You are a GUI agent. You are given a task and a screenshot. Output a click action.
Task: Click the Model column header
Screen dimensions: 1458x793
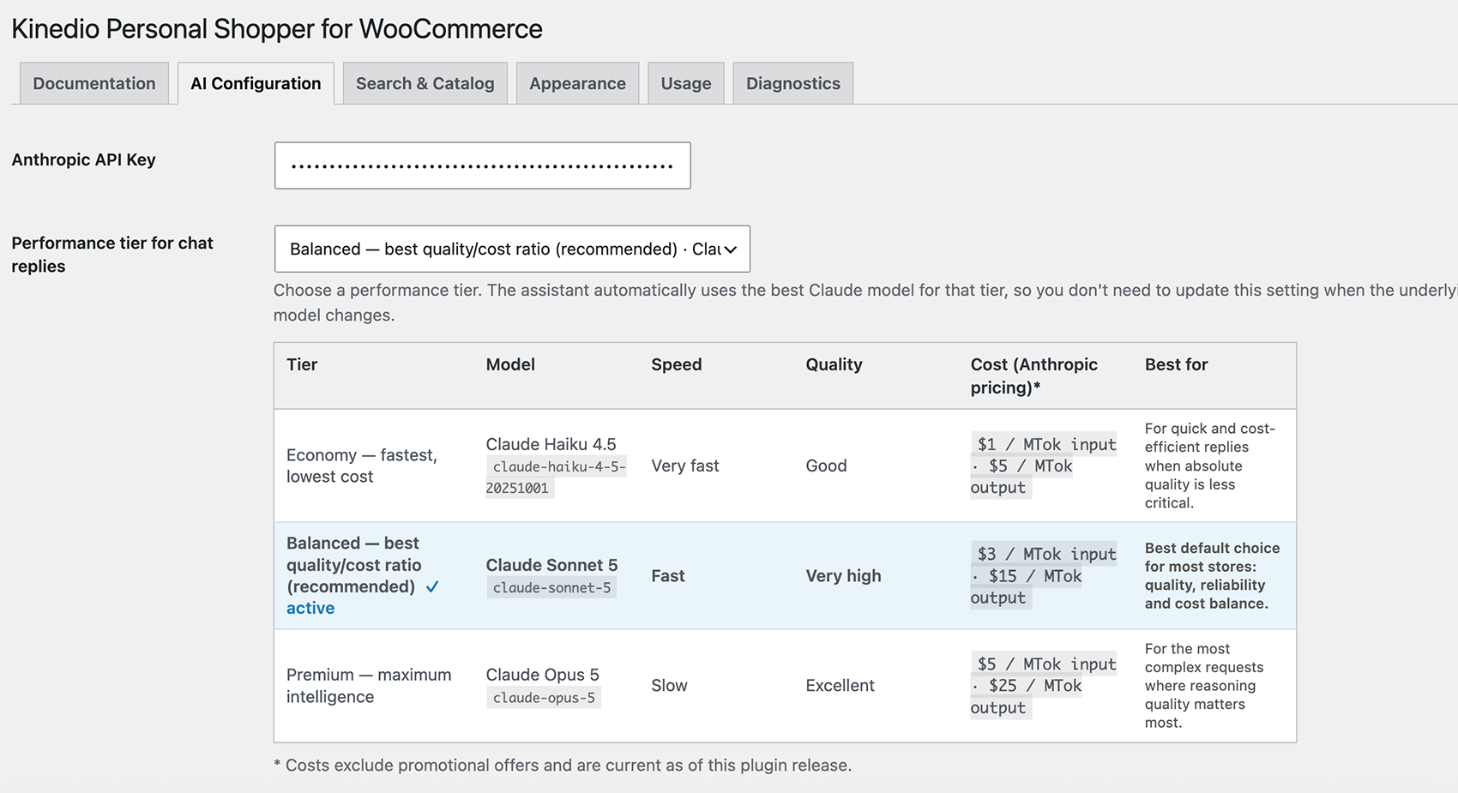point(510,364)
